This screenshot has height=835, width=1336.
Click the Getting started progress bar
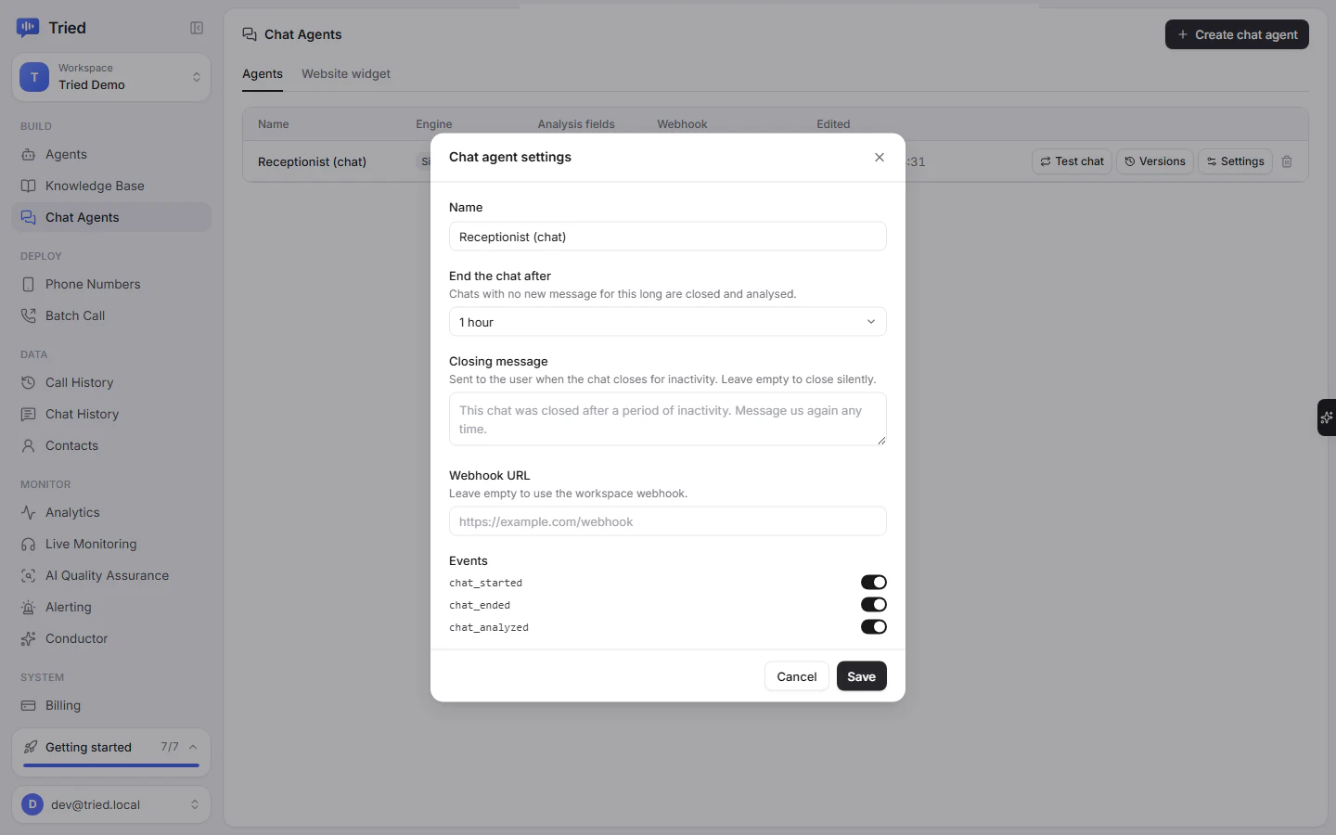click(111, 765)
